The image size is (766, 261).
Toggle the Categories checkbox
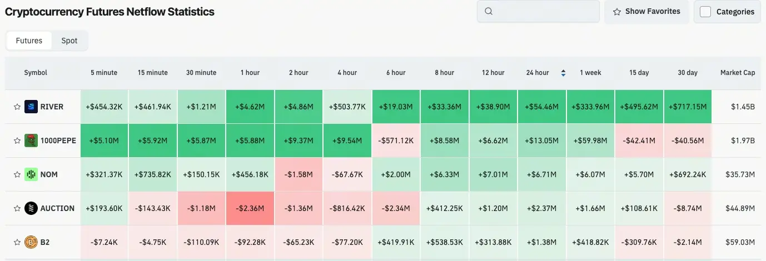coord(705,12)
